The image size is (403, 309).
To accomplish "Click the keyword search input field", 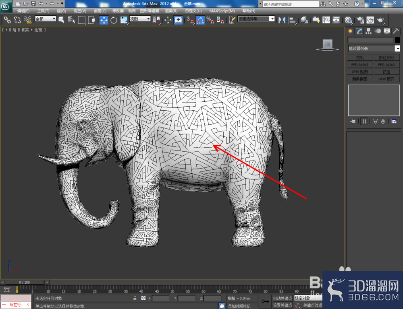I will (291, 4).
